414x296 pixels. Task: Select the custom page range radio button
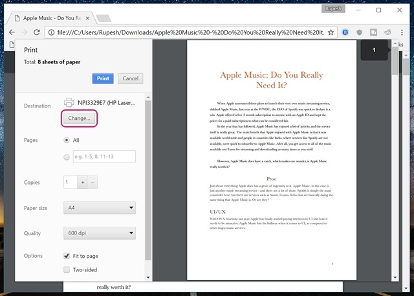pos(67,156)
